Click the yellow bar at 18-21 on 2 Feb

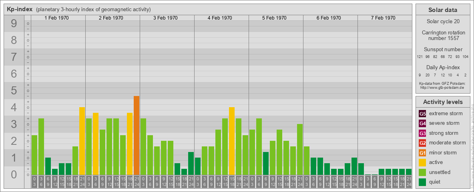[x=130, y=144]
